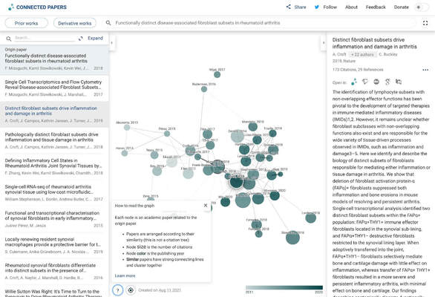435x297 pixels.
Task: Close the How to read the graph popup
Action: tap(206, 206)
